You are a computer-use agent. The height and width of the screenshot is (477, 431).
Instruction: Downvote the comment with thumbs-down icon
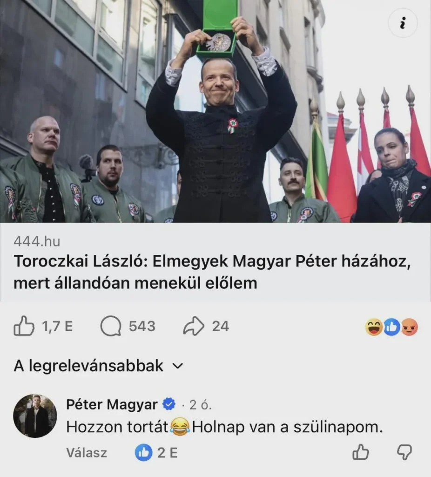click(x=404, y=452)
